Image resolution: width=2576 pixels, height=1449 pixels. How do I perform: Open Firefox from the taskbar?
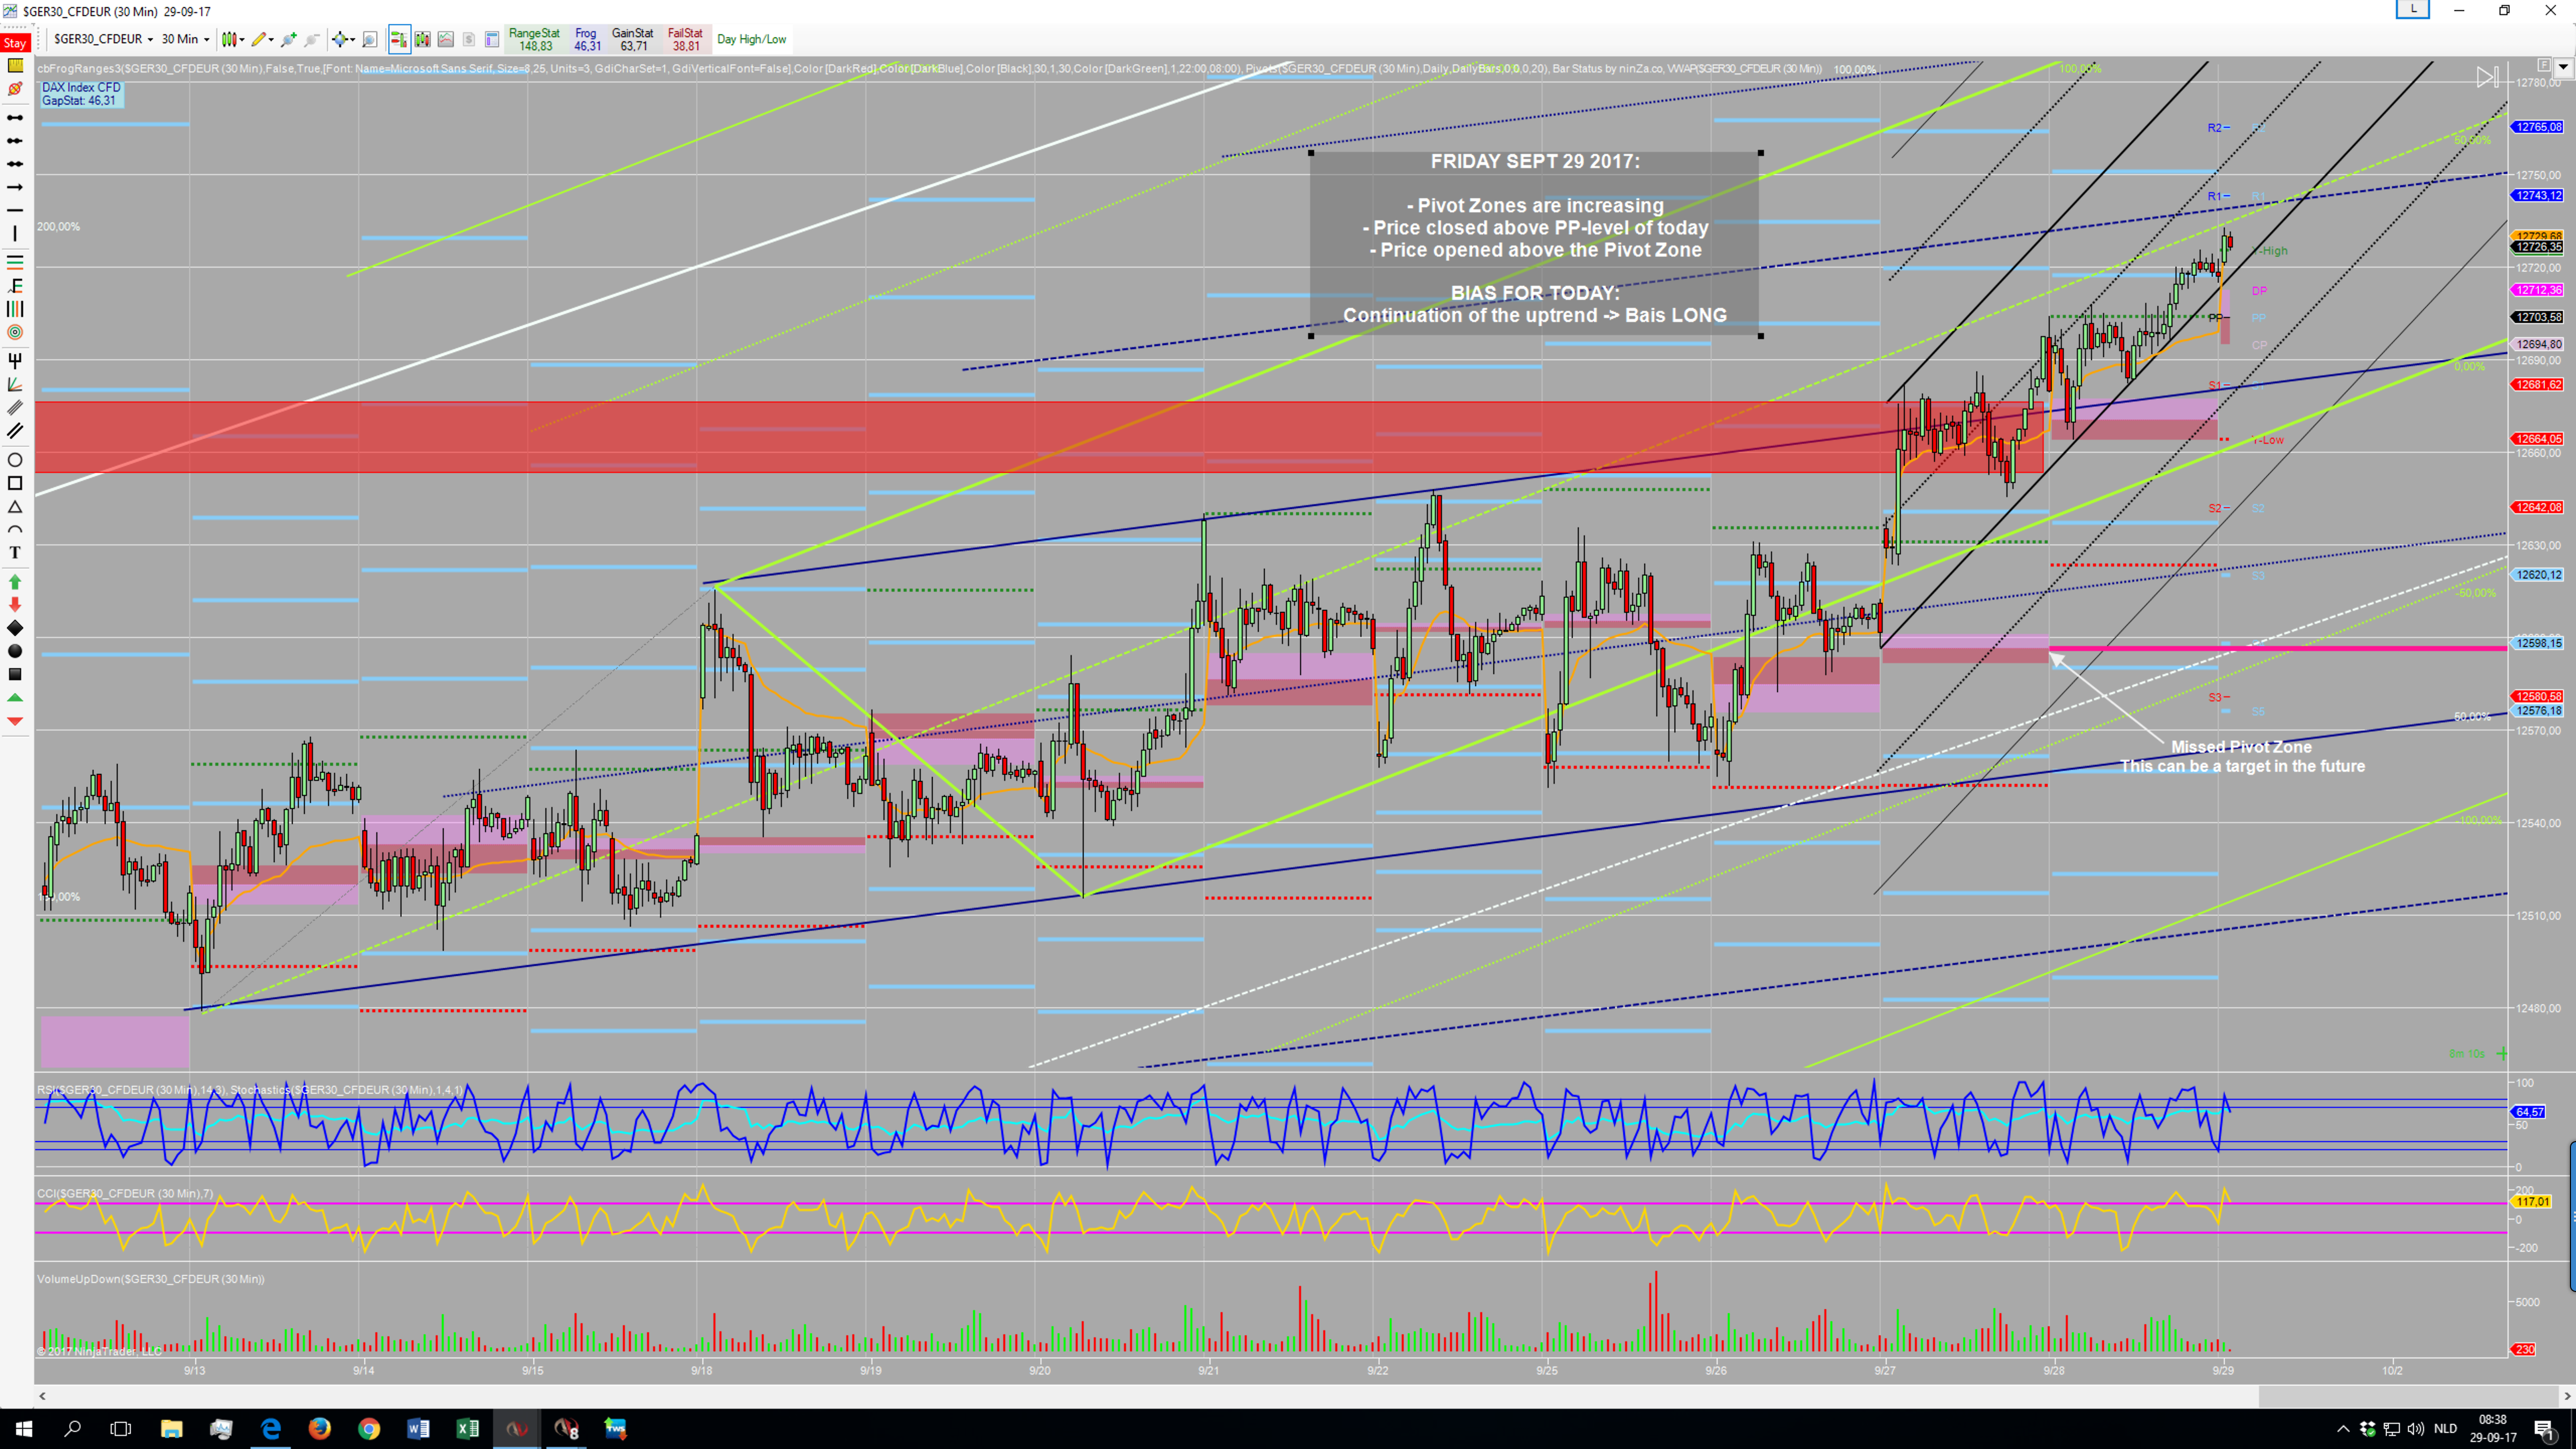[320, 1428]
